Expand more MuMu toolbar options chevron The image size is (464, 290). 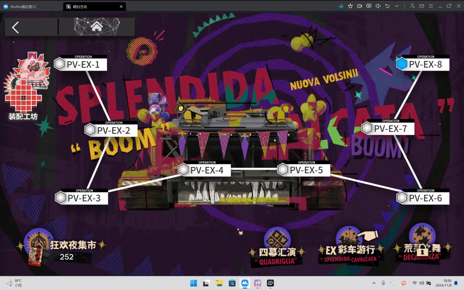[x=397, y=6]
